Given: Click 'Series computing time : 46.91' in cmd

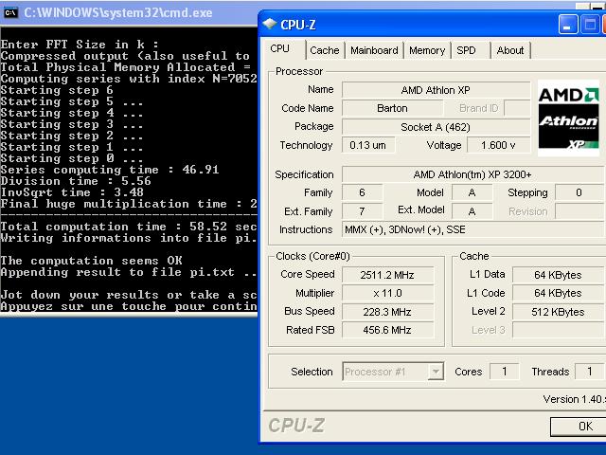Looking at the screenshot, I should (110, 170).
